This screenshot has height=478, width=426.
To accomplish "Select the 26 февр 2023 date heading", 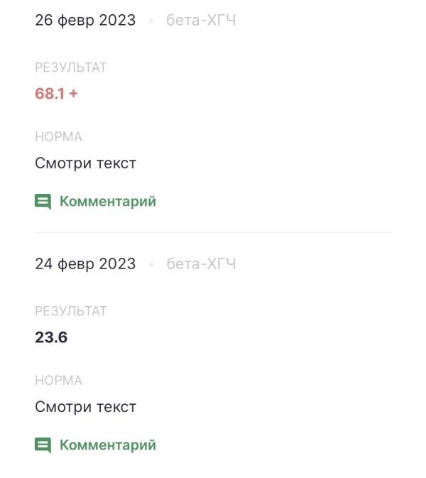I will tap(85, 21).
